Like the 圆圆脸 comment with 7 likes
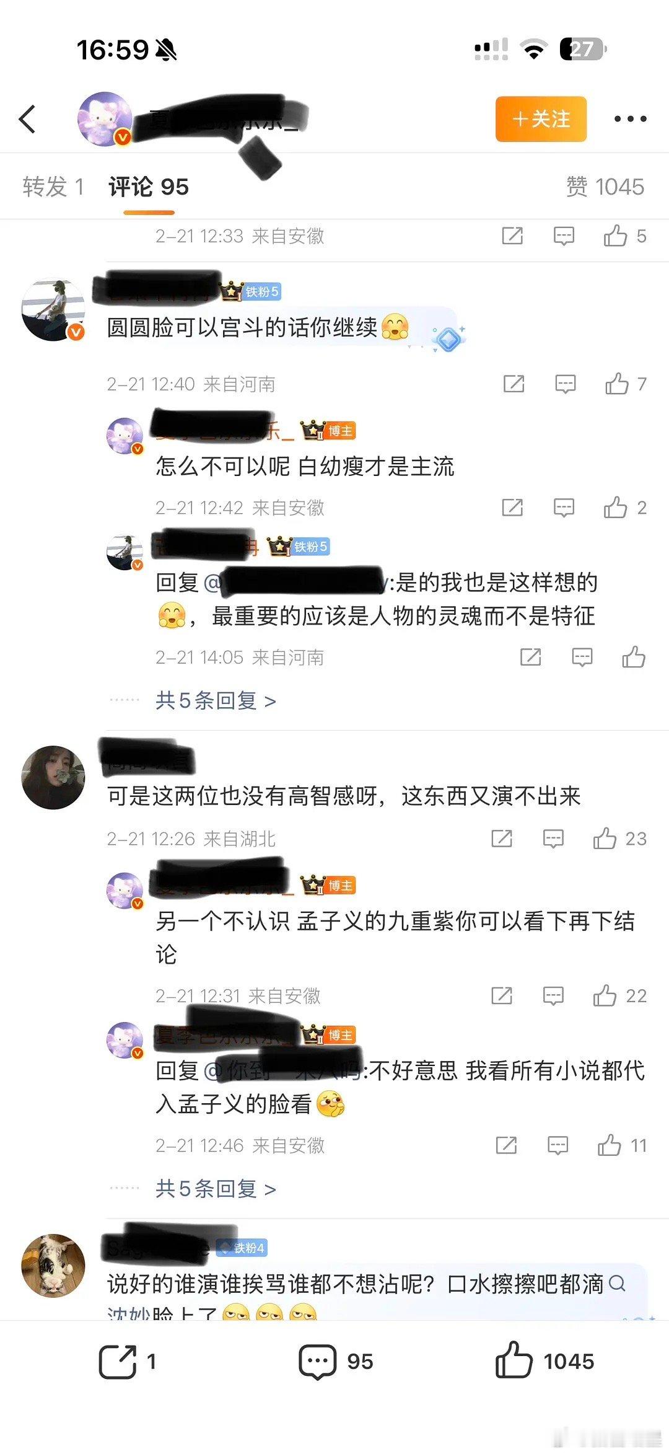Screen dimensions: 669x1454 617,384
